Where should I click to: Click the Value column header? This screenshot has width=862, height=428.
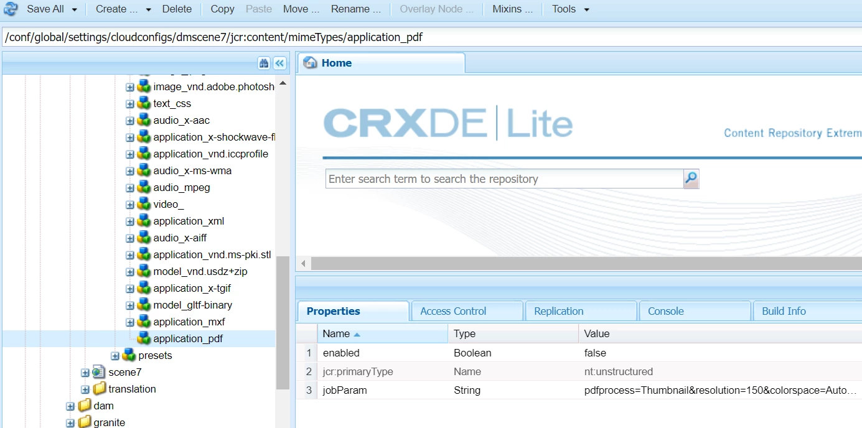click(720, 333)
